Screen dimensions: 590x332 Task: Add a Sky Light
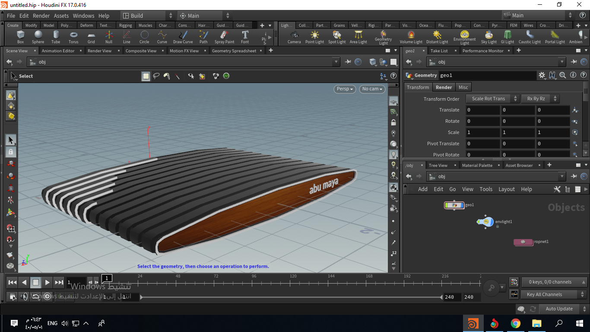click(489, 37)
